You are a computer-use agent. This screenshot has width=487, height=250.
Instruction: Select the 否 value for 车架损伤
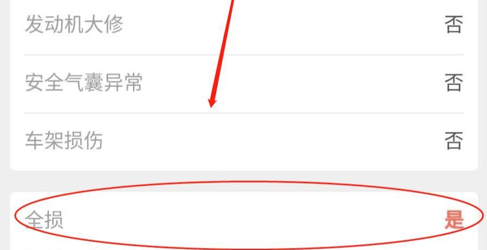click(454, 140)
